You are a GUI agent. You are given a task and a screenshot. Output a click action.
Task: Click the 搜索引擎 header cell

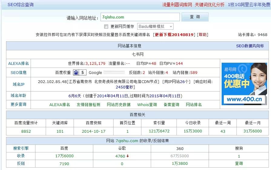pyautogui.click(x=21, y=148)
